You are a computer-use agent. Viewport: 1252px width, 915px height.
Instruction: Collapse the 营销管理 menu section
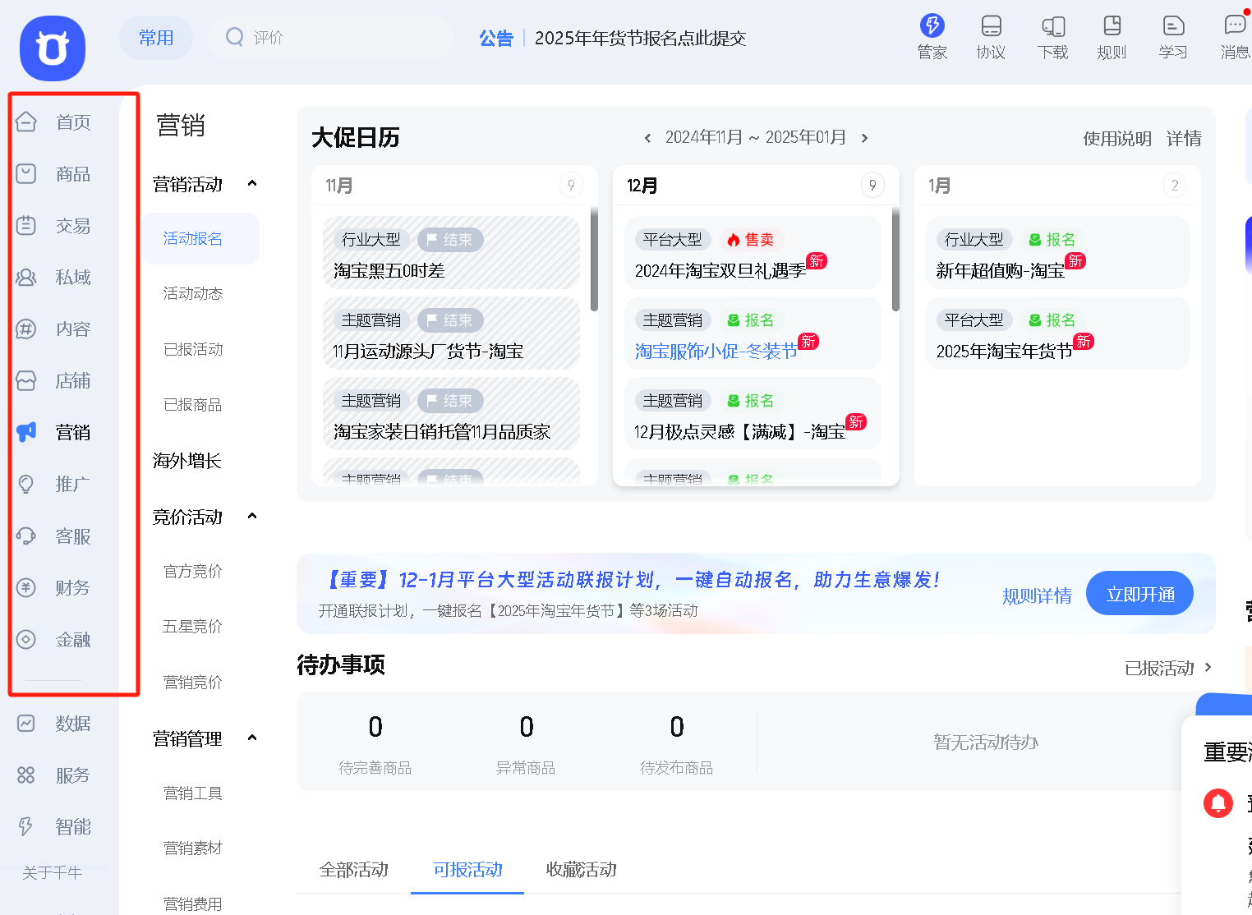252,738
